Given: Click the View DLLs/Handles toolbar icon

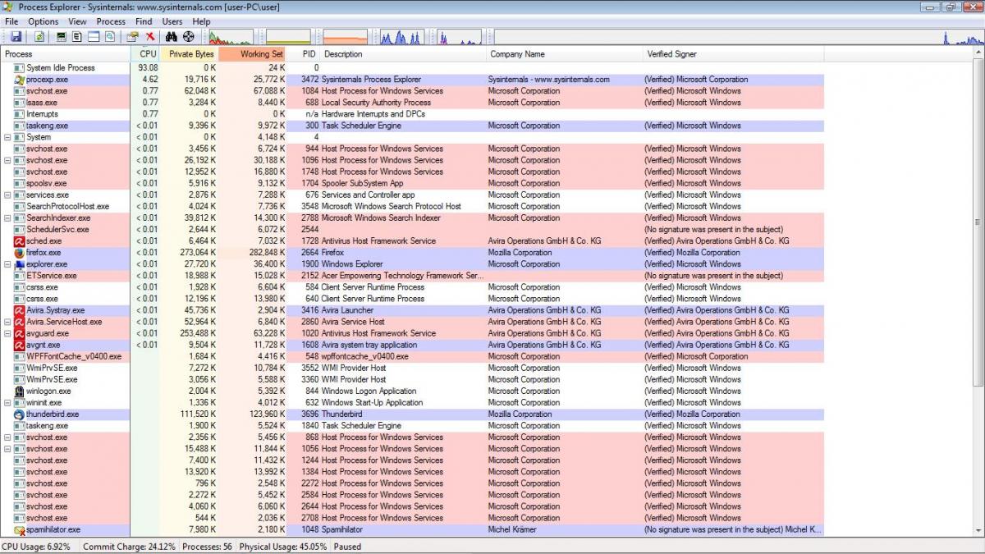Looking at the screenshot, I should (x=109, y=37).
